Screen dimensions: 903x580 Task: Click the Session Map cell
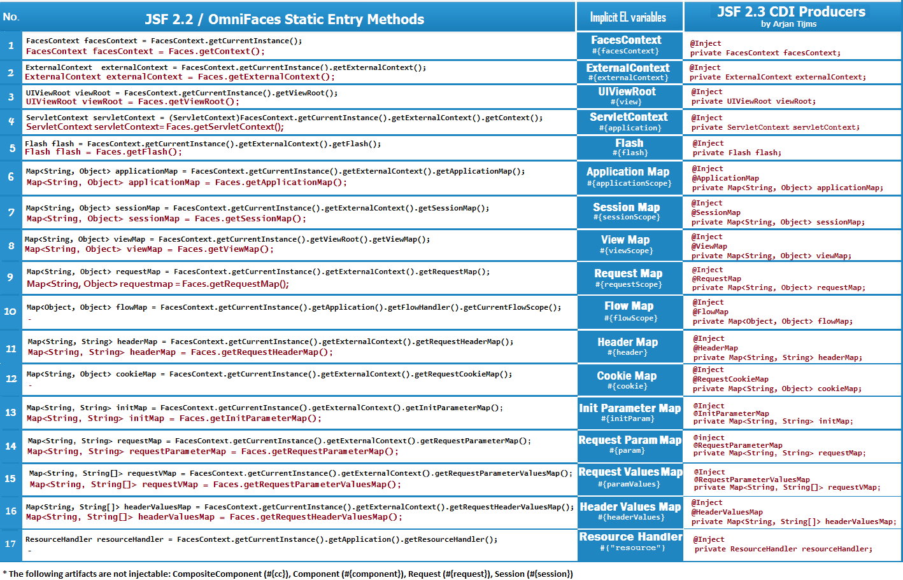[x=630, y=212]
